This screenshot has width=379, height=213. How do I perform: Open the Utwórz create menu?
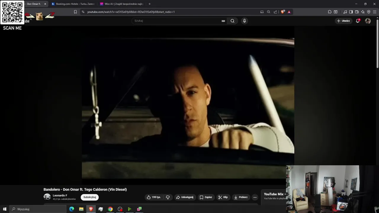point(343,21)
